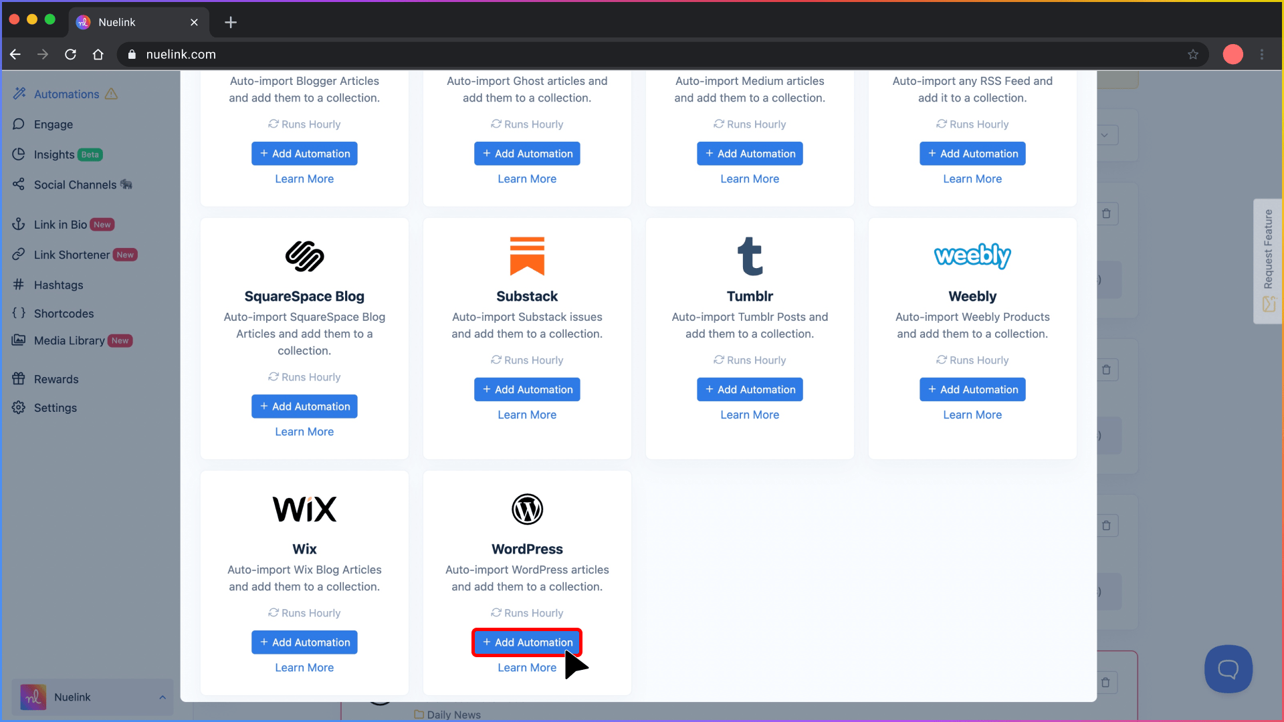This screenshot has width=1284, height=722.
Task: Click the Link Shortener chain icon
Action: click(19, 254)
